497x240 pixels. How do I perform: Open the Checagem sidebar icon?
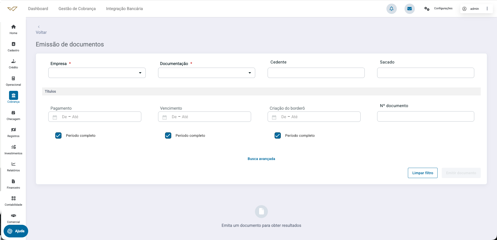tap(13, 113)
